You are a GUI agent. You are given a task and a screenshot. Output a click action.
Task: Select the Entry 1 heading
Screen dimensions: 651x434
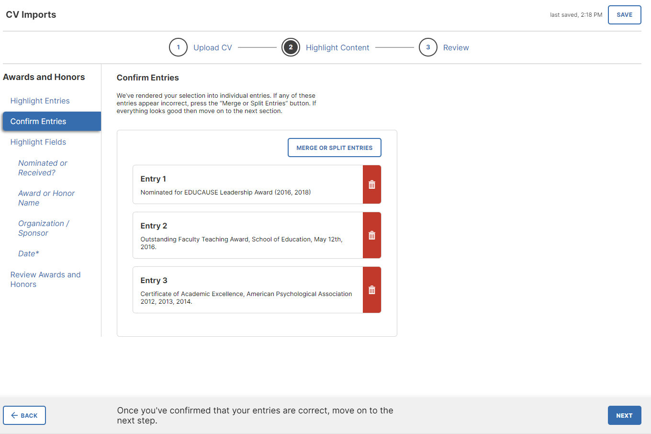[x=153, y=179]
